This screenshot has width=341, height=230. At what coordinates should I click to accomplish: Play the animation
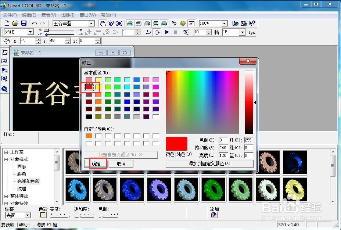click(167, 32)
